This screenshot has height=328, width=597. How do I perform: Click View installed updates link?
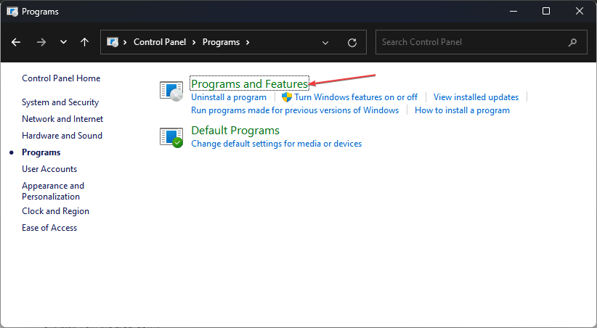click(476, 97)
